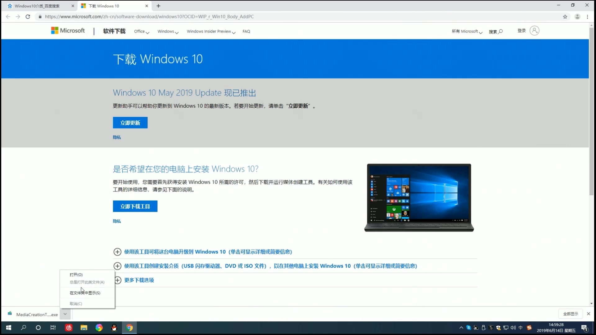Viewport: 596px width, 335px height.
Task: Click the safely remove USB tray icon
Action: point(483,328)
